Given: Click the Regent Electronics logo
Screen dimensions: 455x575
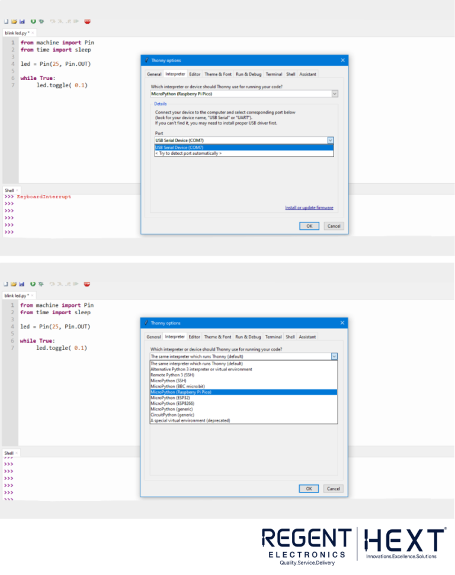Looking at the screenshot, I should pos(306,545).
